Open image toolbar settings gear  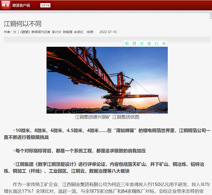point(164,44)
